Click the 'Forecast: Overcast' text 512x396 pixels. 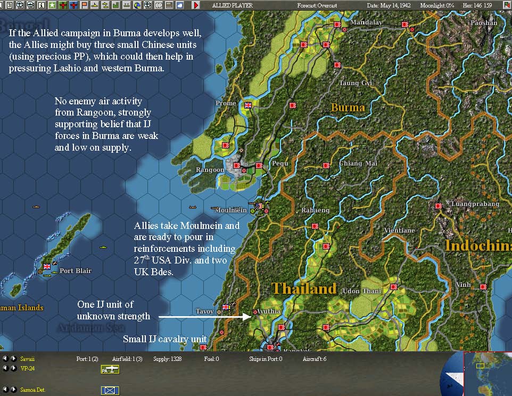[x=317, y=5]
